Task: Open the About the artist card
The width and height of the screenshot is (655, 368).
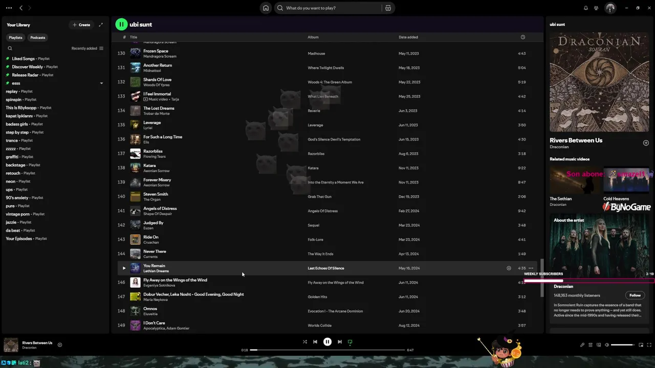Action: click(x=599, y=268)
